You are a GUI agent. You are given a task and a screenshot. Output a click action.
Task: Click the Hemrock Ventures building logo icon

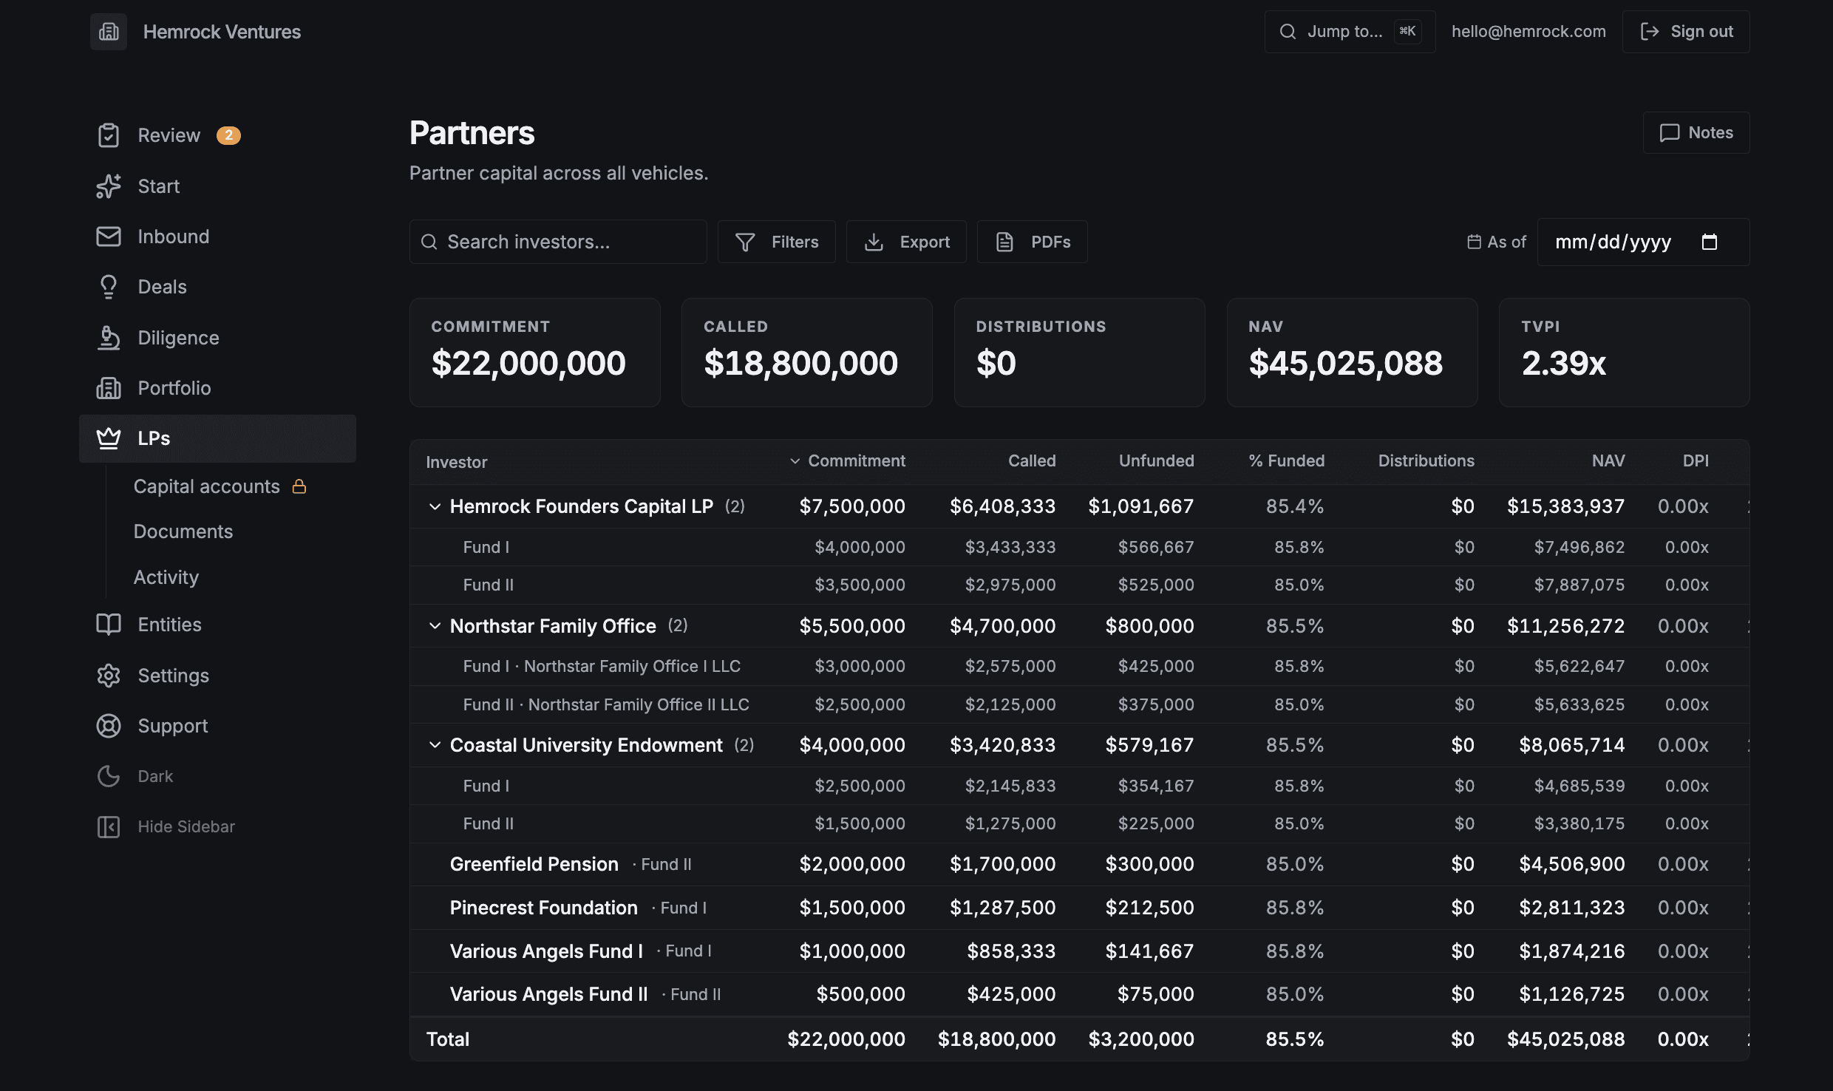click(109, 32)
